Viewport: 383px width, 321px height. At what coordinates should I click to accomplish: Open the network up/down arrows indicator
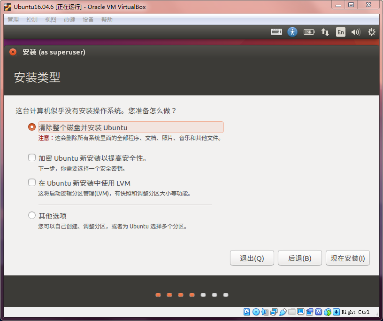(325, 32)
